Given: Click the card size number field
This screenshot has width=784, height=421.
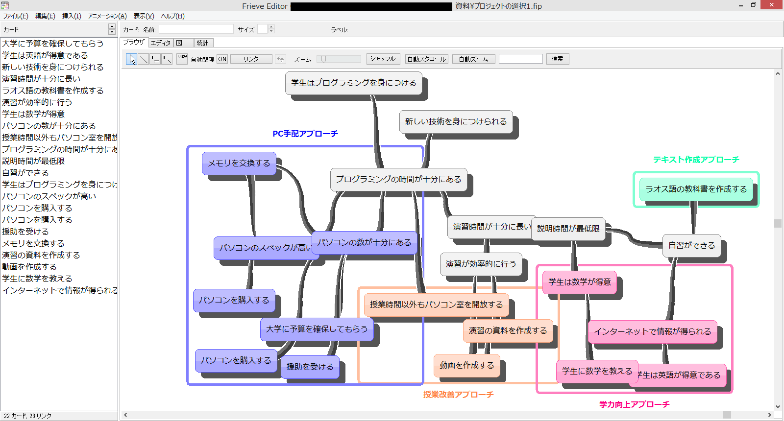Looking at the screenshot, I should coord(263,29).
